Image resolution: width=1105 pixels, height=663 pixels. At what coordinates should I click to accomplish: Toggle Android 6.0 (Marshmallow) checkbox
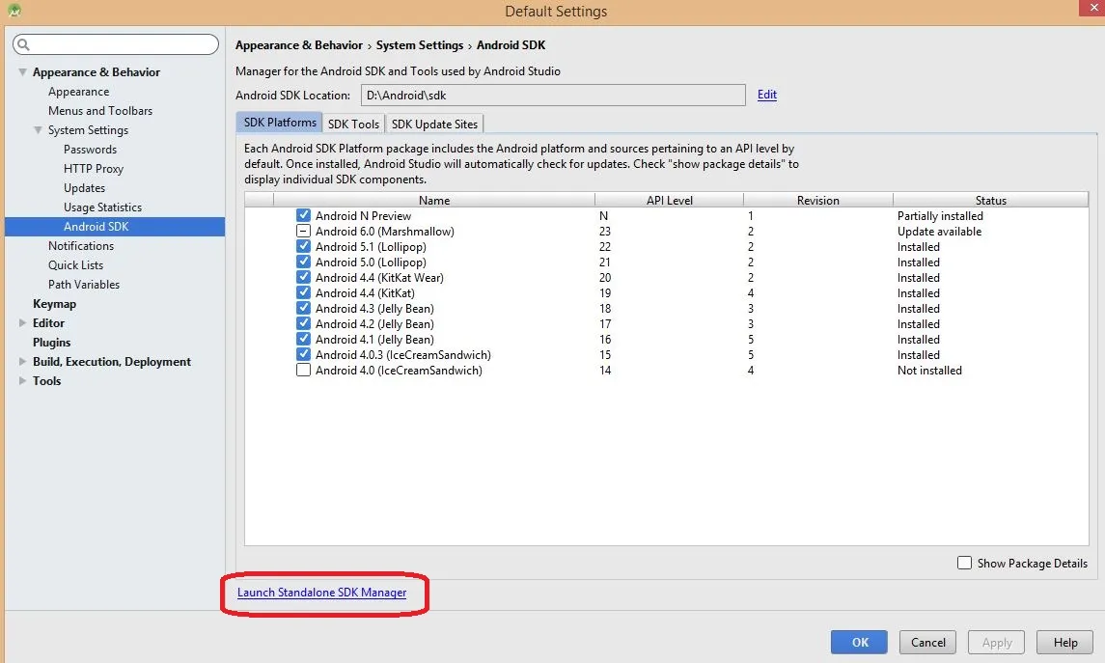pyautogui.click(x=304, y=231)
